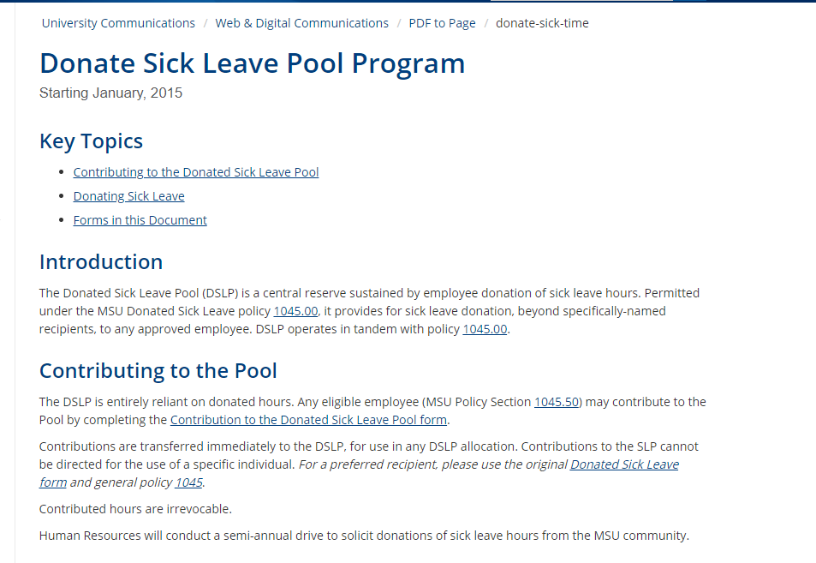The width and height of the screenshot is (816, 563).
Task: Navigate back using University Communications crumb
Action: coord(117,23)
